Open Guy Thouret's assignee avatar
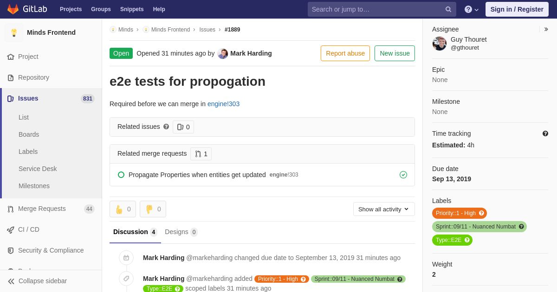Viewport: 557px width, 292px height. tap(440, 44)
